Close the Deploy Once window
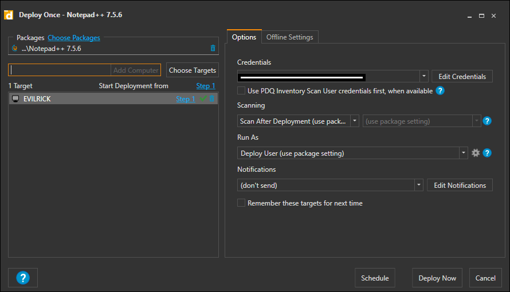Viewport: 510px width, 292px height. (493, 15)
